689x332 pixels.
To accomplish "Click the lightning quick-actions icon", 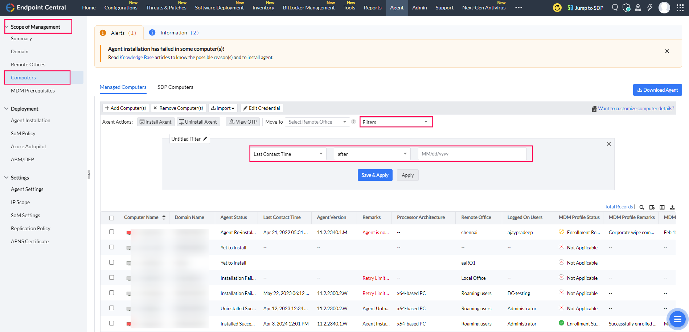I will tap(650, 8).
